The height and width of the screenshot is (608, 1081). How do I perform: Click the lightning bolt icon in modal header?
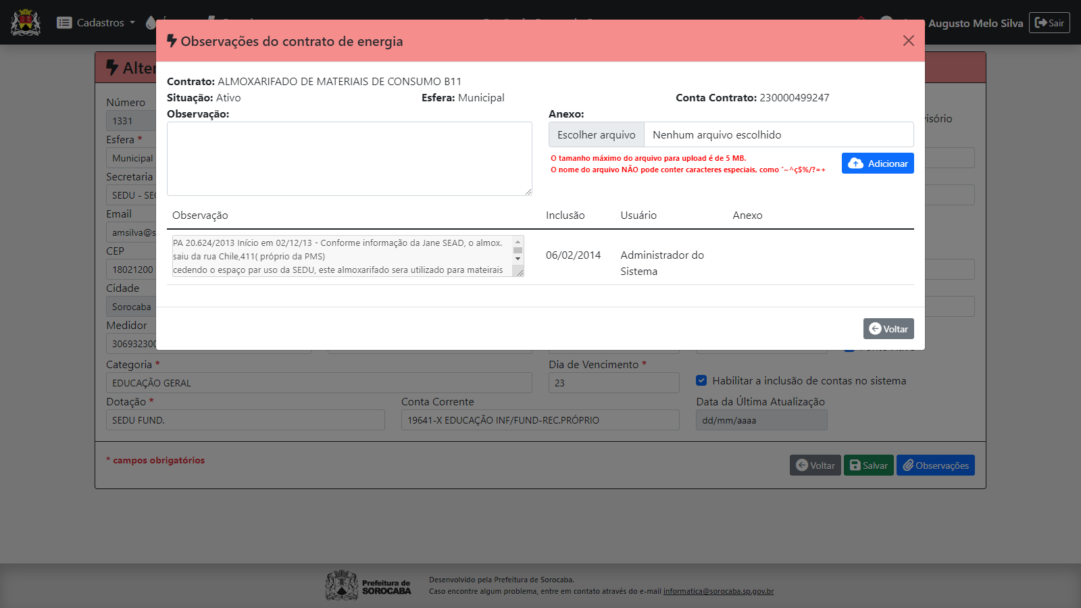coord(172,41)
